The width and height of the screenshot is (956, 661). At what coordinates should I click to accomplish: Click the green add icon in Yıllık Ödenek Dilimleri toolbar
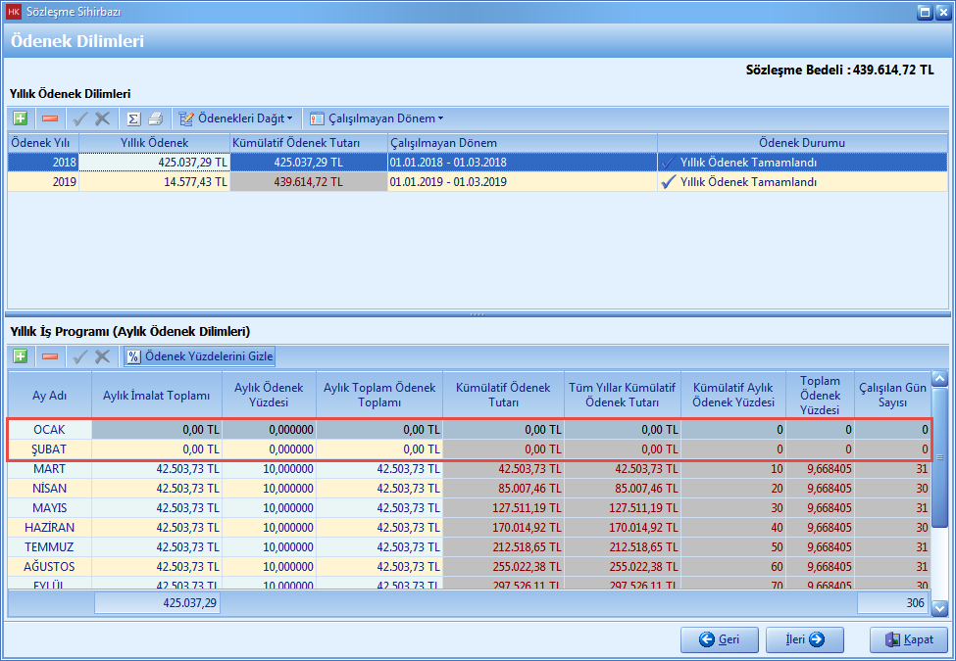(21, 118)
